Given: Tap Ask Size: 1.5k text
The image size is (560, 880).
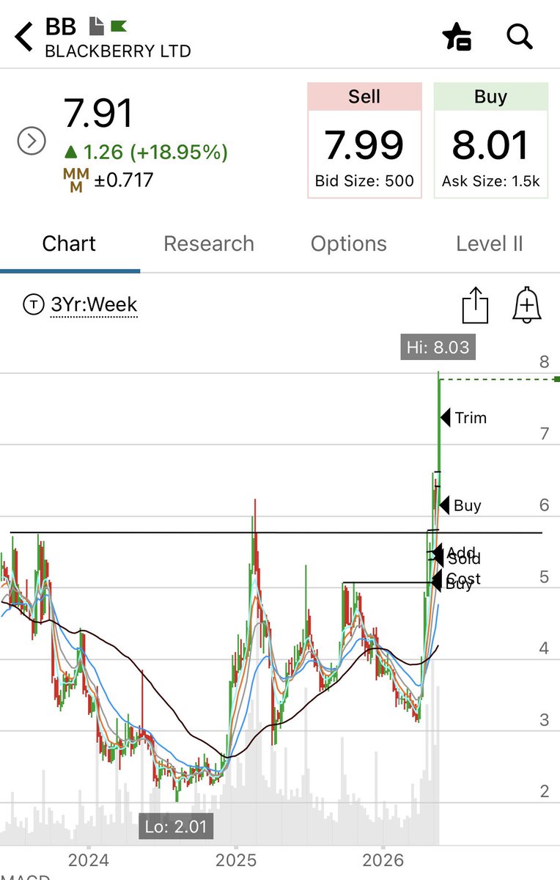Looking at the screenshot, I should tap(490, 180).
